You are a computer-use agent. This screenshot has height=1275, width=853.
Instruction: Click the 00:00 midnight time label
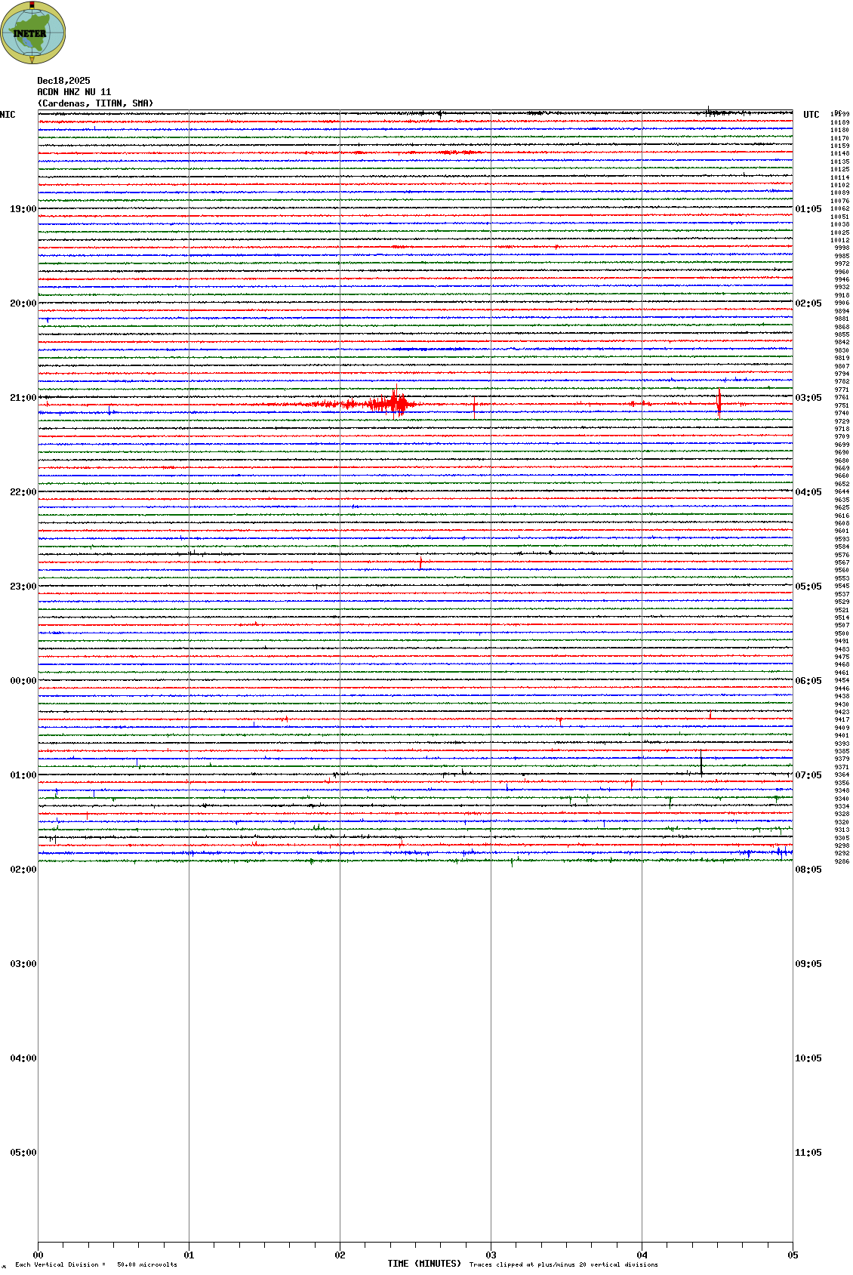click(x=23, y=681)
